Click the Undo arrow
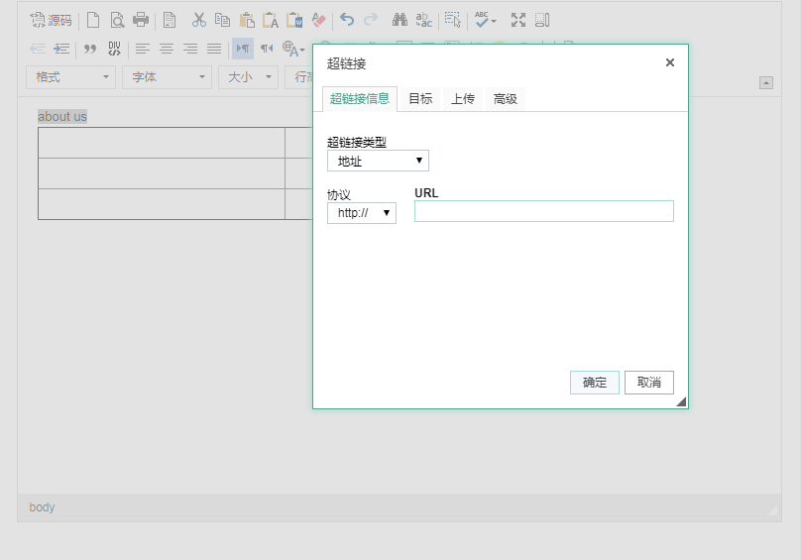The width and height of the screenshot is (801, 560). [x=347, y=20]
